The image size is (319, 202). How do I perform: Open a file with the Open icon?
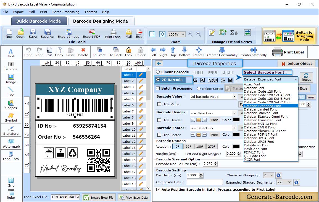tap(20, 34)
